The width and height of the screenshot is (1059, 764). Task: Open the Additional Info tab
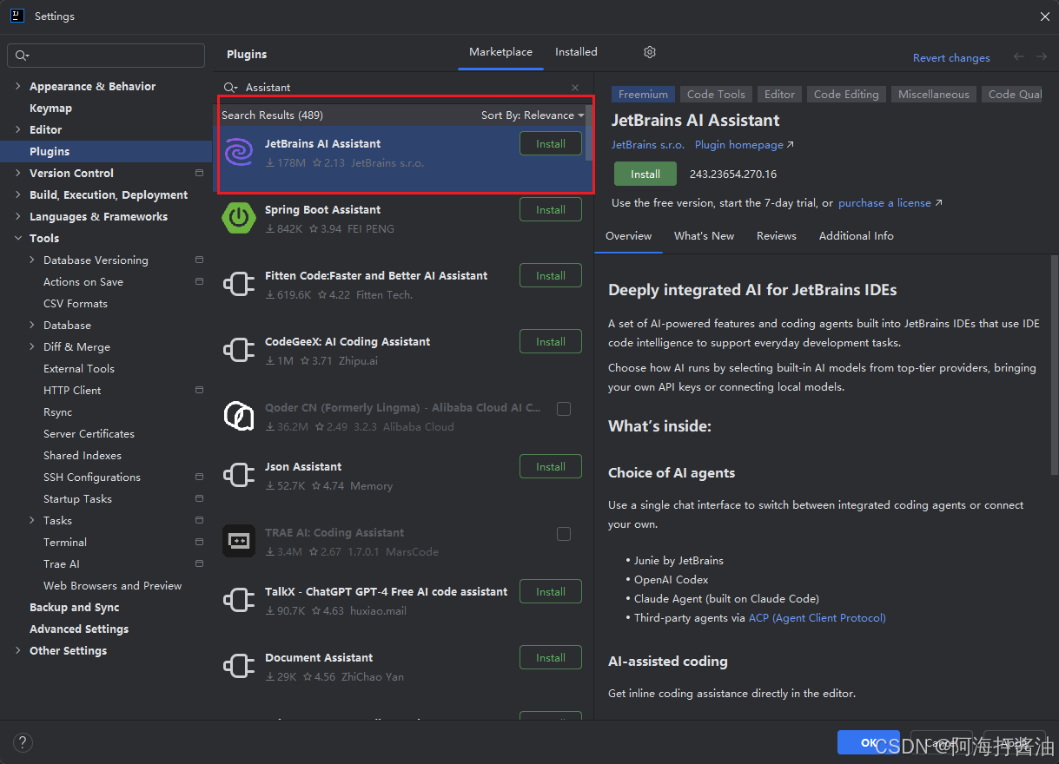tap(856, 236)
